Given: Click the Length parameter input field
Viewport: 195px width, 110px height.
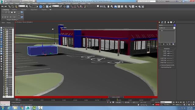Looking at the screenshot, I should point(170,51).
